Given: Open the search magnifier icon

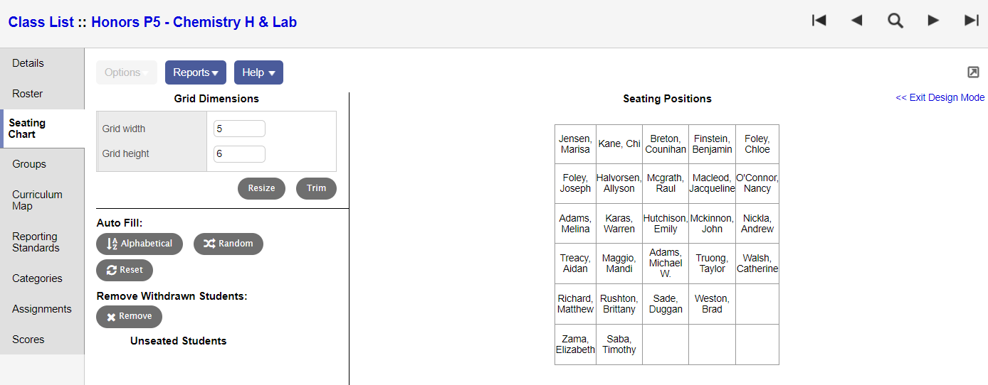Looking at the screenshot, I should (895, 21).
